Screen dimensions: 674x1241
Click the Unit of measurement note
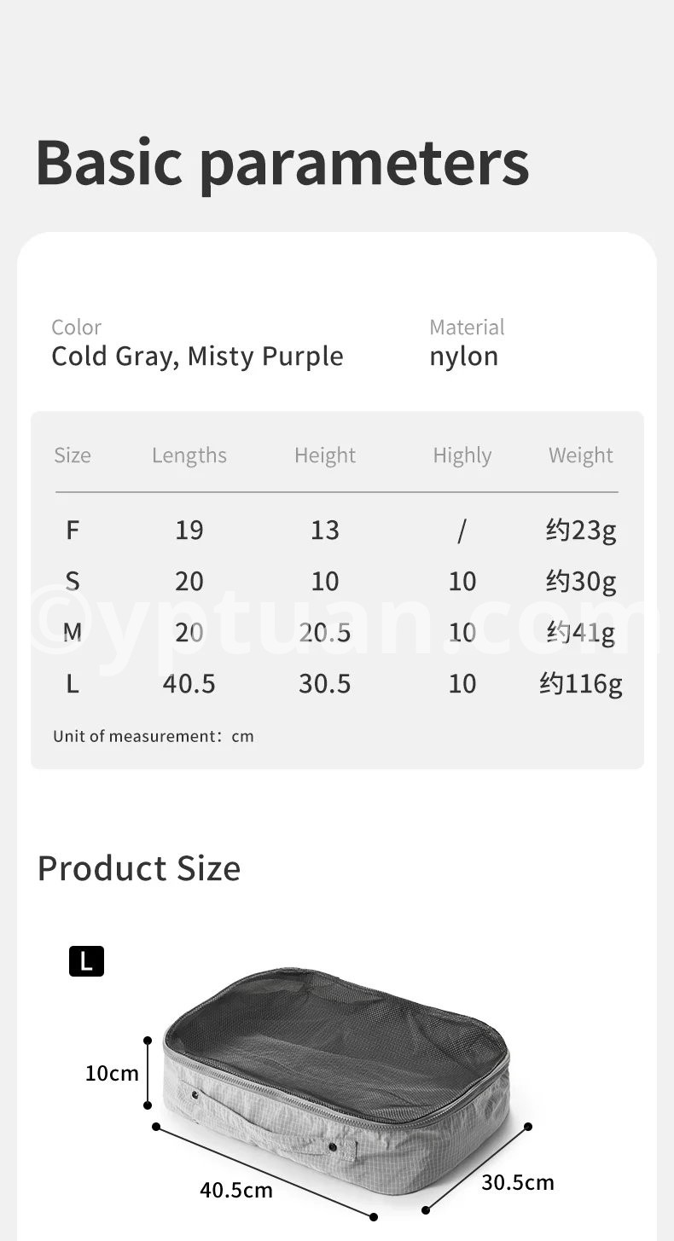pyautogui.click(x=154, y=736)
